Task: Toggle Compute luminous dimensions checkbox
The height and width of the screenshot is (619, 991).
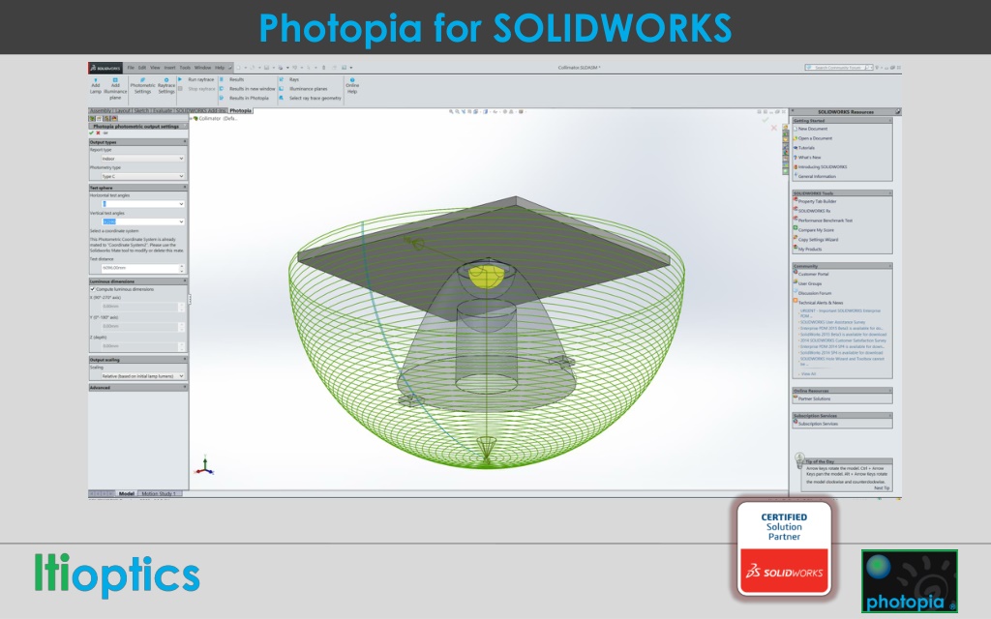Action: click(93, 289)
